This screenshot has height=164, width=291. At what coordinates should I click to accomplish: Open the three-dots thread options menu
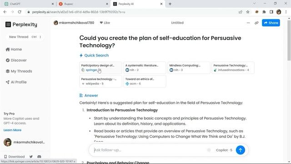(248, 23)
